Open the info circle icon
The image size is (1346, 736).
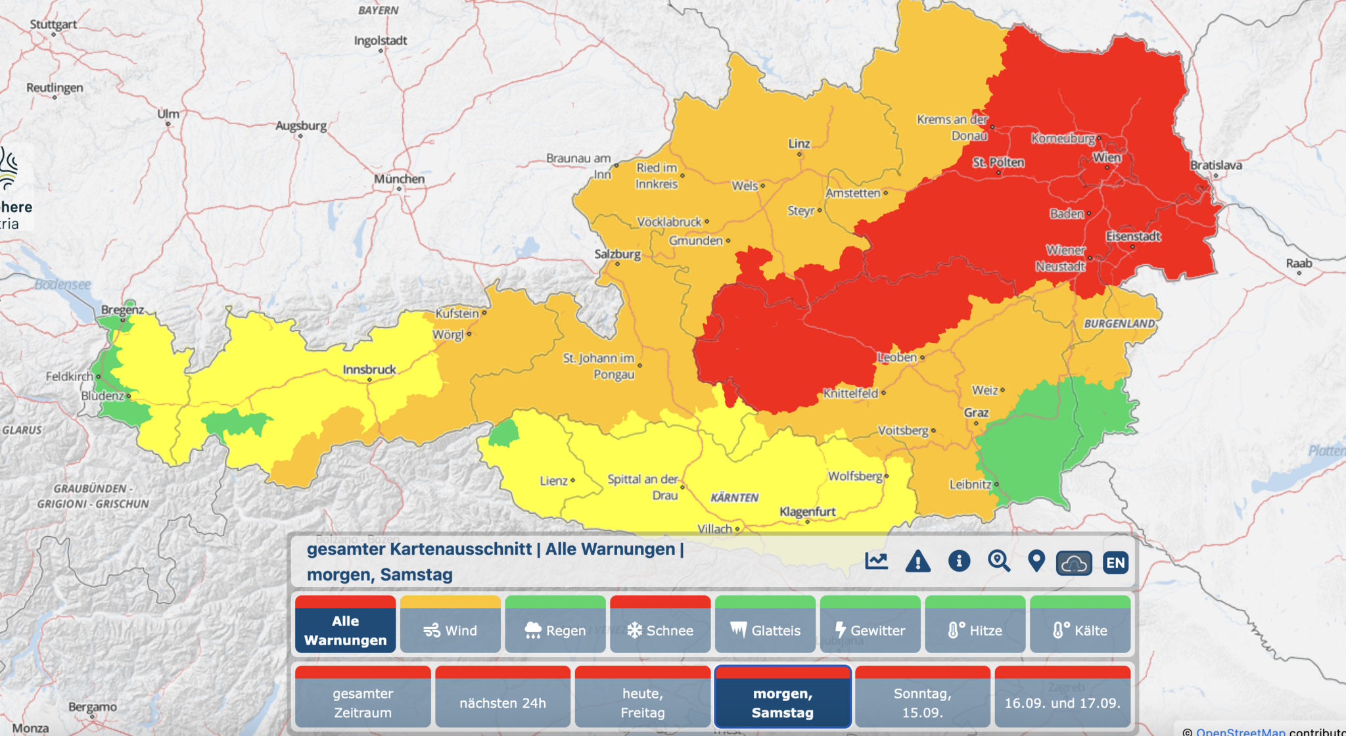click(x=959, y=561)
